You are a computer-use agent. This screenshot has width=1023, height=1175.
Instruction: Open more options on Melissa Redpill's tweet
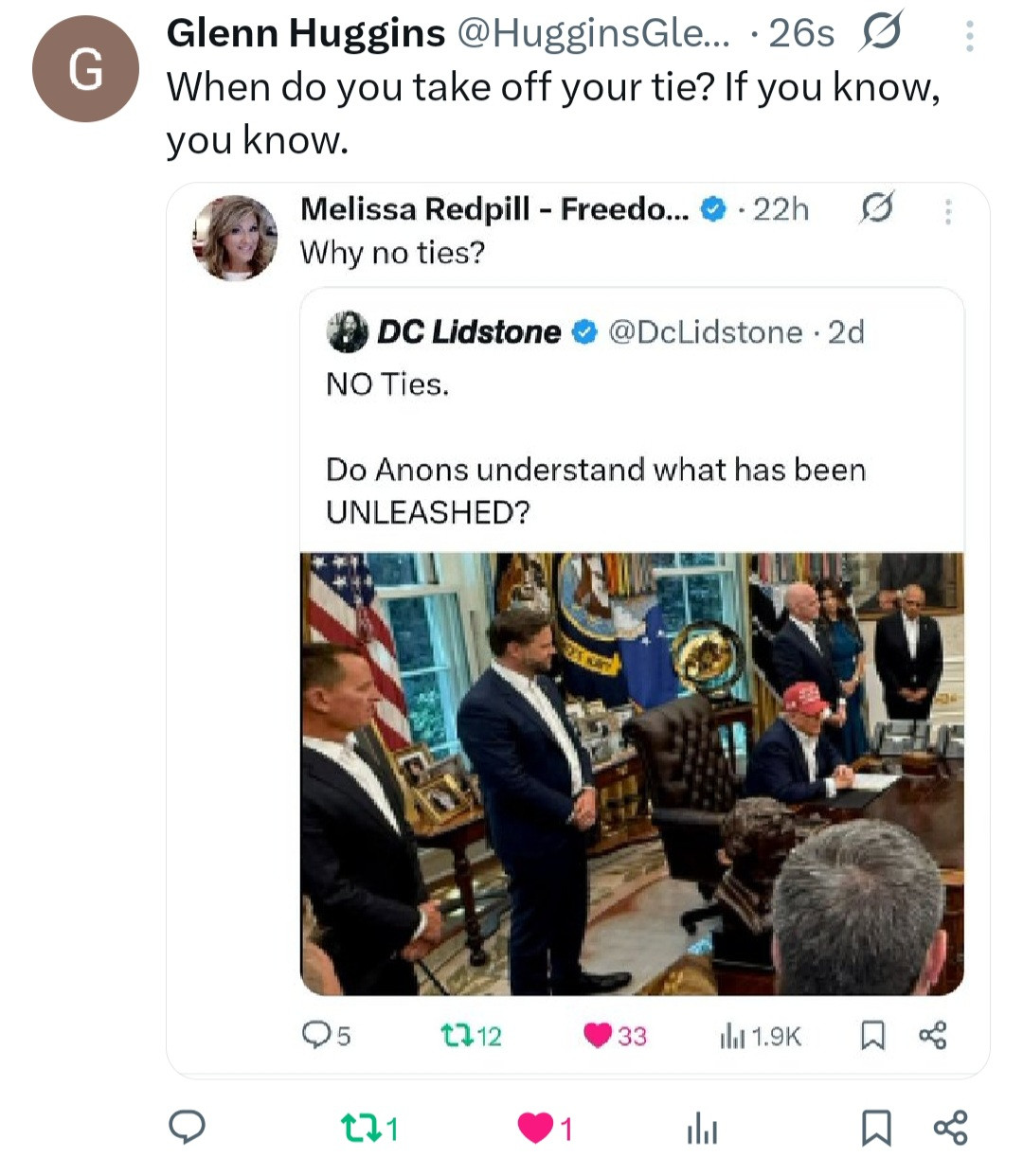tap(947, 211)
